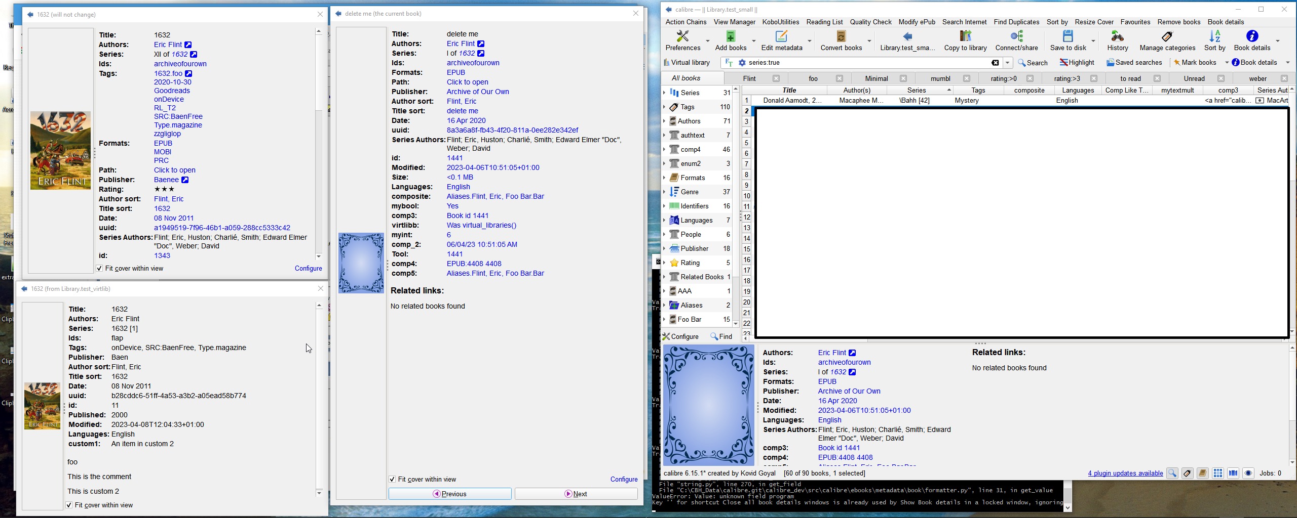Clear the series:true search text
1297x518 pixels.
tap(995, 63)
